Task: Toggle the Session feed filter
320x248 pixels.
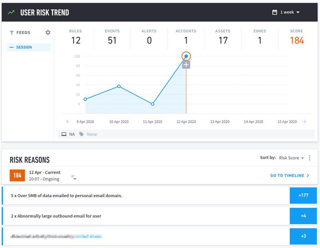Action: [x=28, y=47]
